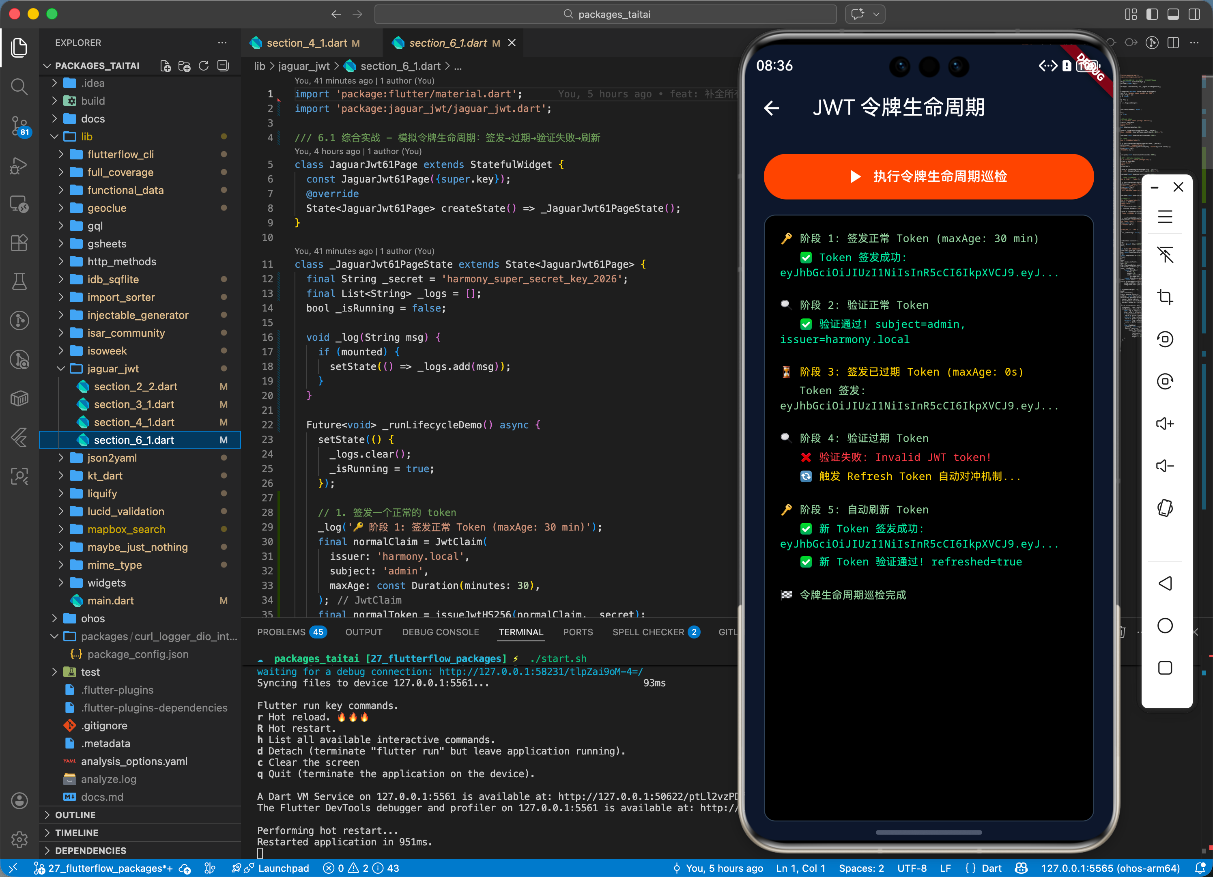Expand the docs folder
1213x877 pixels.
coord(92,119)
